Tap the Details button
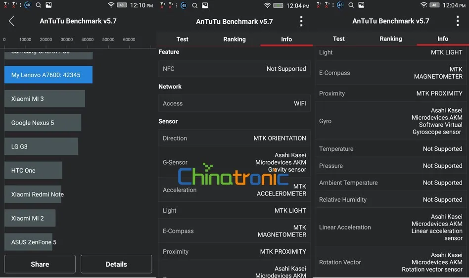This screenshot has width=469, height=278. point(116,264)
